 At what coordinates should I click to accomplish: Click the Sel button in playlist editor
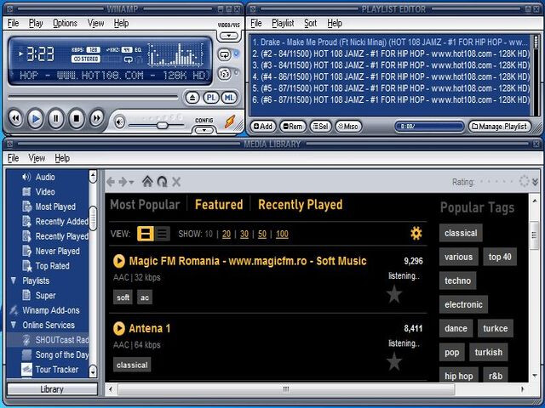321,127
